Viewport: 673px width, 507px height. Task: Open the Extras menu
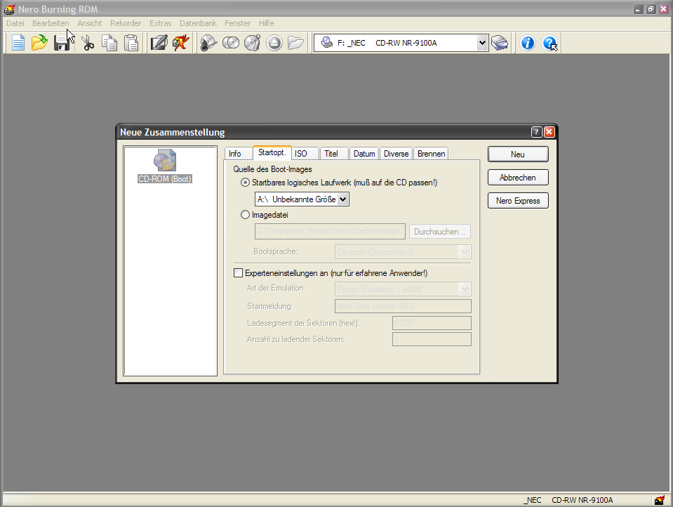pyautogui.click(x=161, y=23)
